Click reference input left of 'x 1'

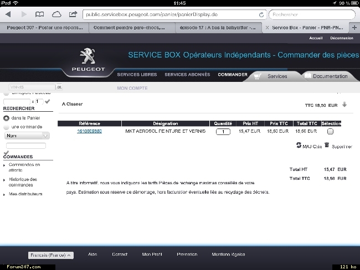click(x=17, y=101)
